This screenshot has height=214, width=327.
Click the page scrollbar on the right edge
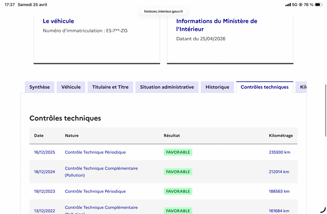click(325, 110)
